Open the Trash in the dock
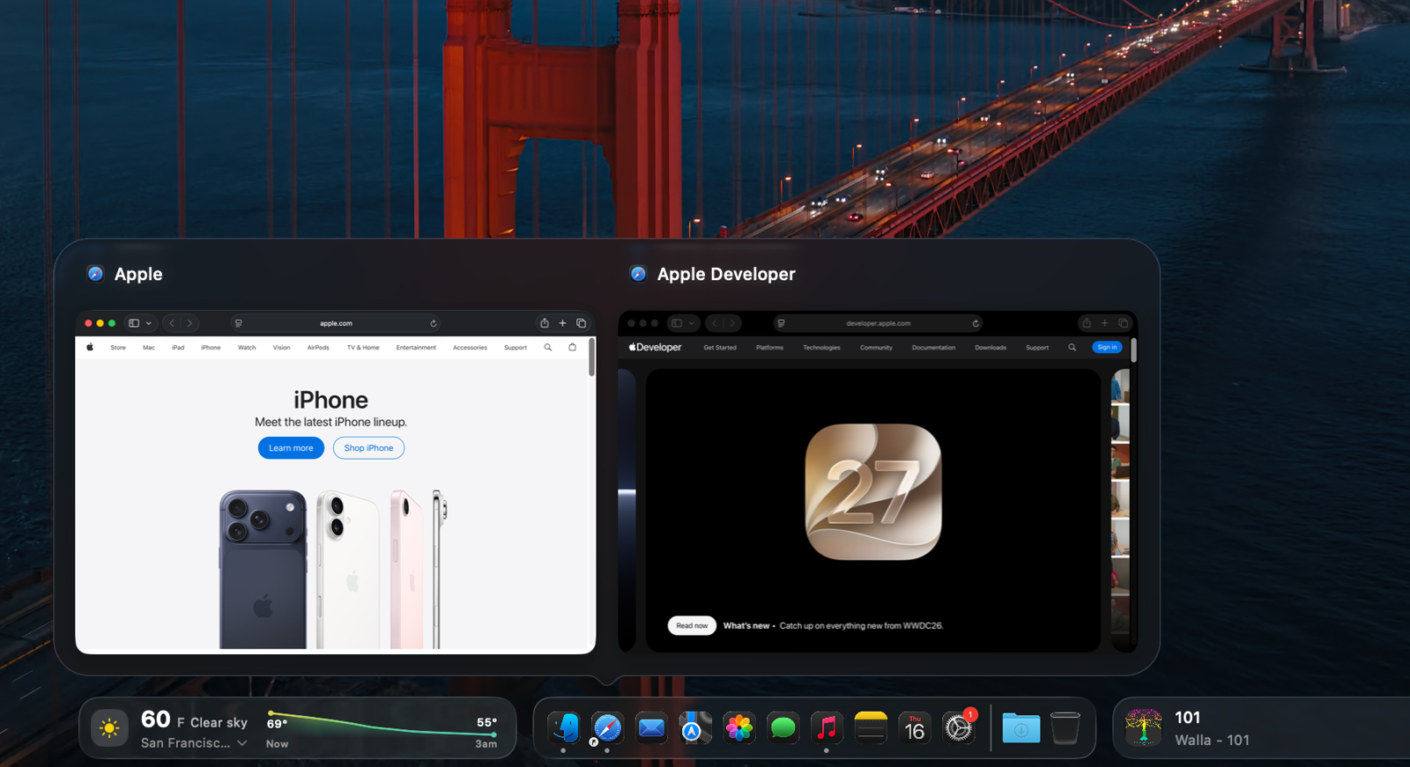Viewport: 1410px width, 767px height. point(1065,728)
